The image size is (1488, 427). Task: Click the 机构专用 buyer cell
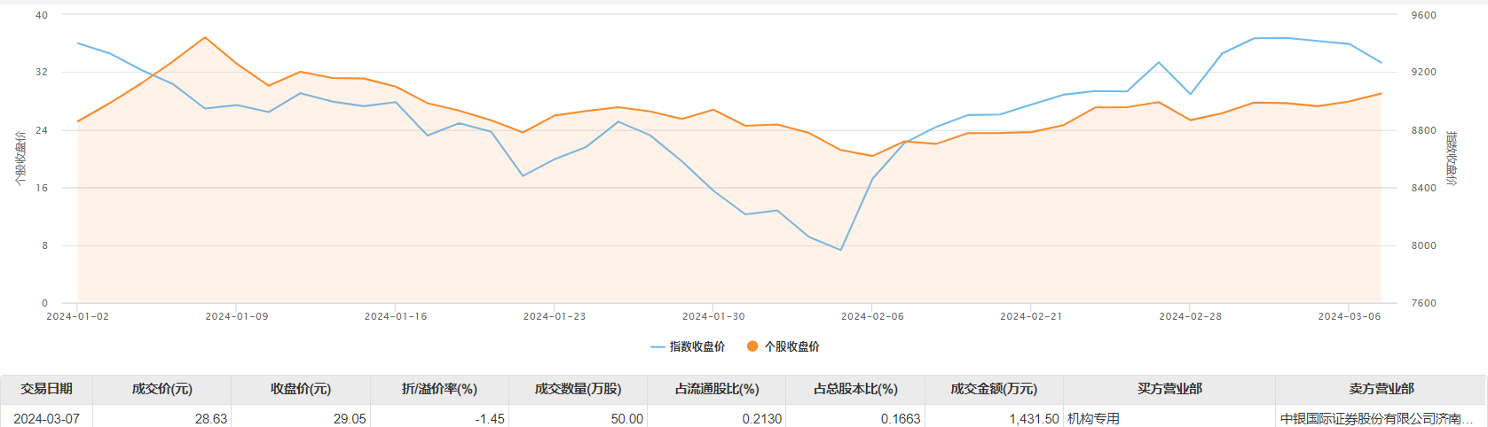[x=1093, y=418]
